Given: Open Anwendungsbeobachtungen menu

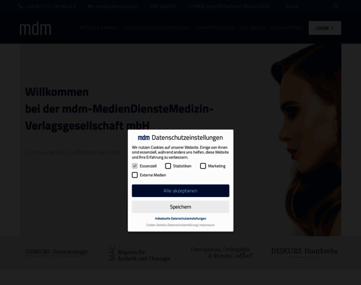Looking at the screenshot, I should 156,28.
